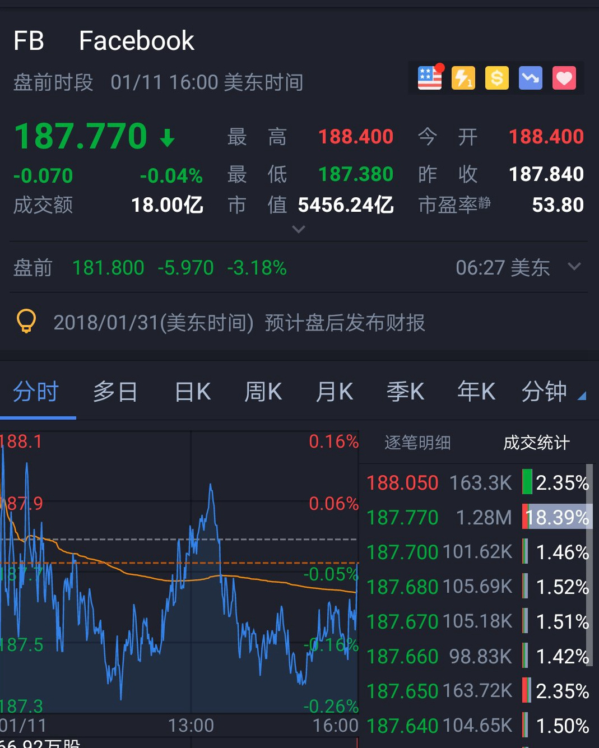599x748 pixels.
Task: Tap the 昨收 187.840 value
Action: [546, 174]
